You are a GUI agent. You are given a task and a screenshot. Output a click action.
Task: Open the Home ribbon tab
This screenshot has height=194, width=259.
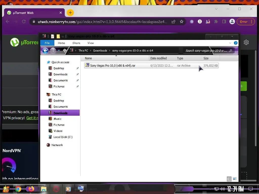pyautogui.click(x=61, y=43)
